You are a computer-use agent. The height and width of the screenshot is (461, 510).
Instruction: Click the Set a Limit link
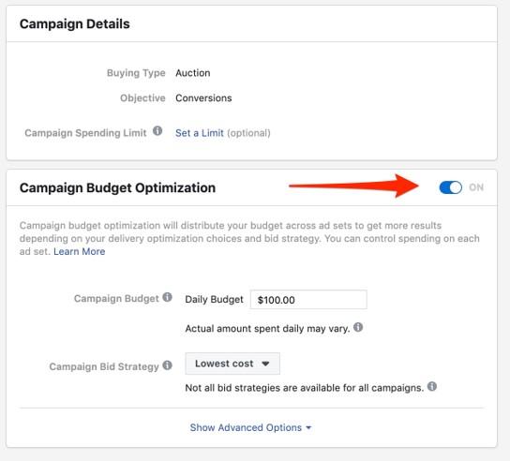(200, 133)
